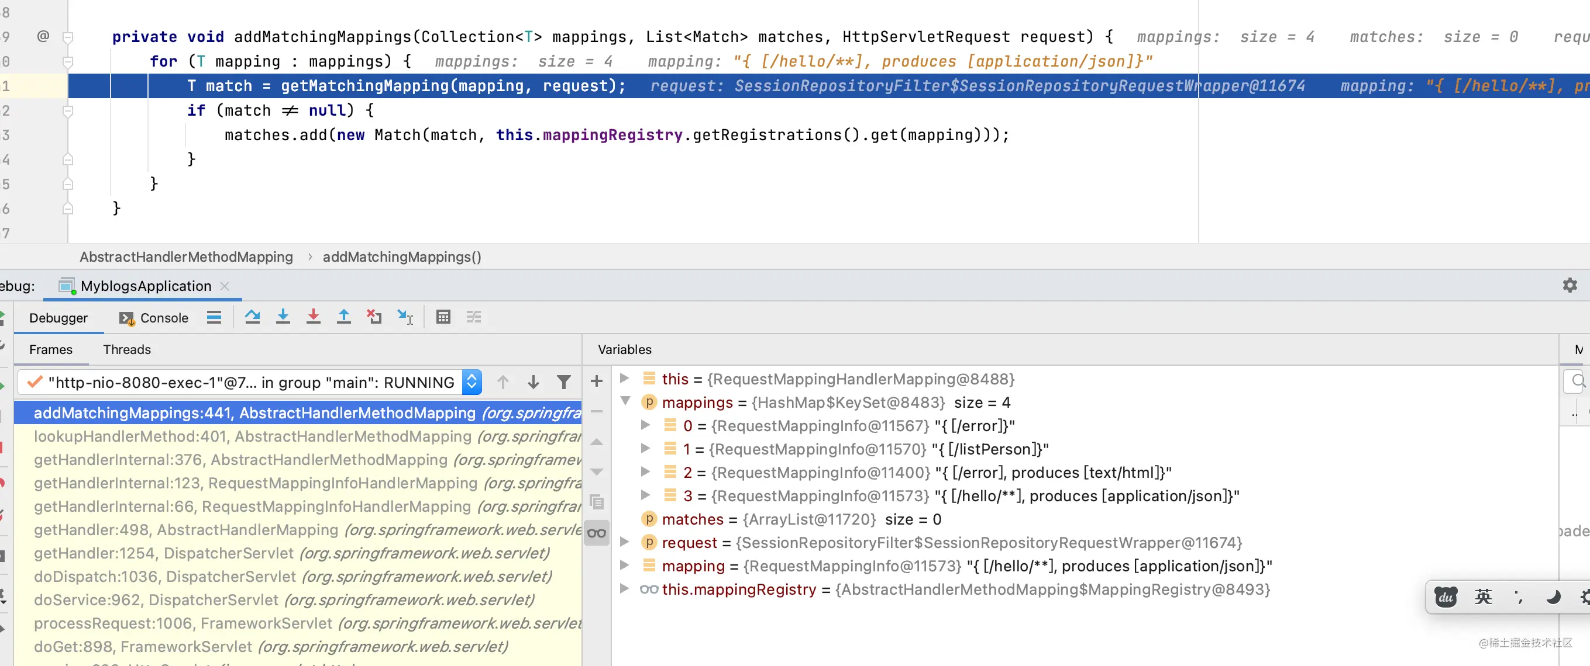
Task: Select the matches ArrayList variable row
Action: pyautogui.click(x=1086, y=519)
